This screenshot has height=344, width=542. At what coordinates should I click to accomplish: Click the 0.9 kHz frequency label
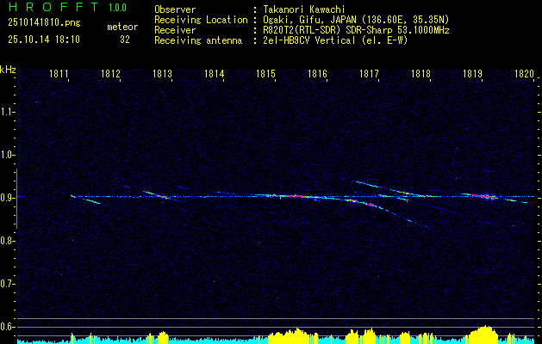(x=6, y=198)
